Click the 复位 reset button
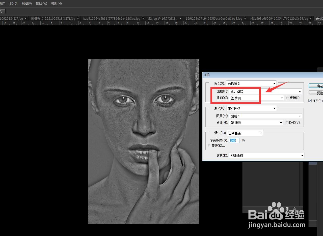323x236 pixels. (316, 93)
